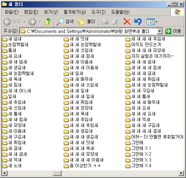Screen dimensions: 186x178
Task: Open the 도구(T) menu
Action: pyautogui.click(x=99, y=12)
